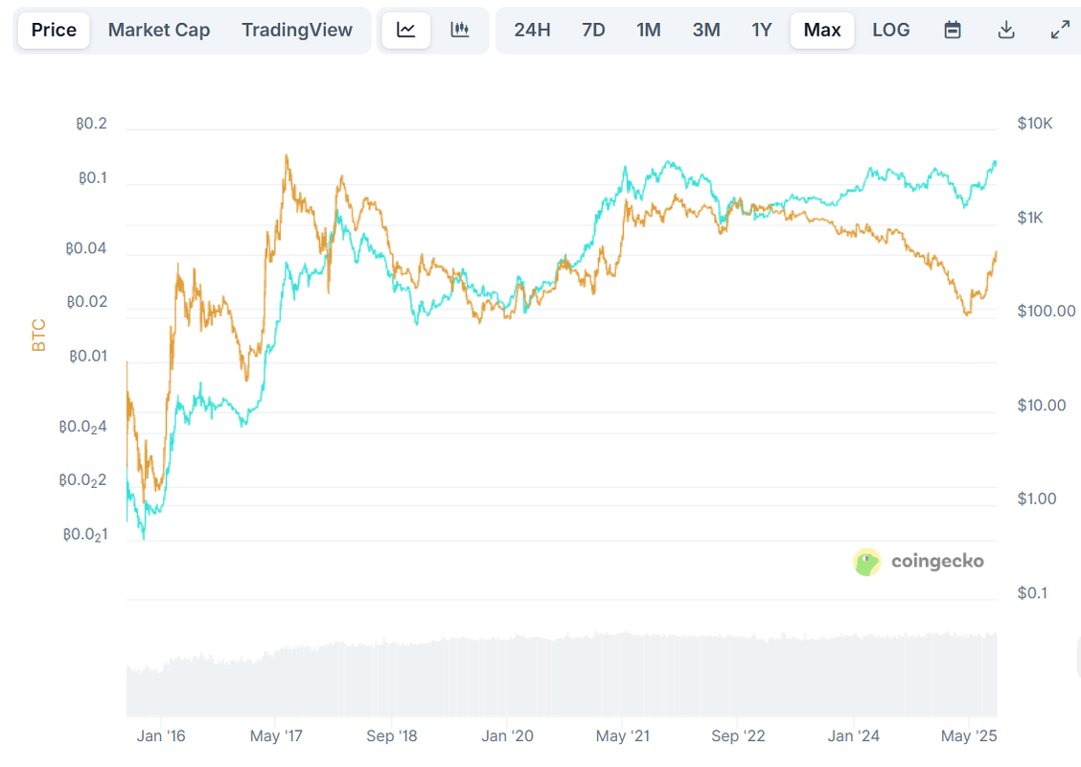Click the $100.00 right axis label
Screen dimensions: 1081x767
(x=1046, y=311)
